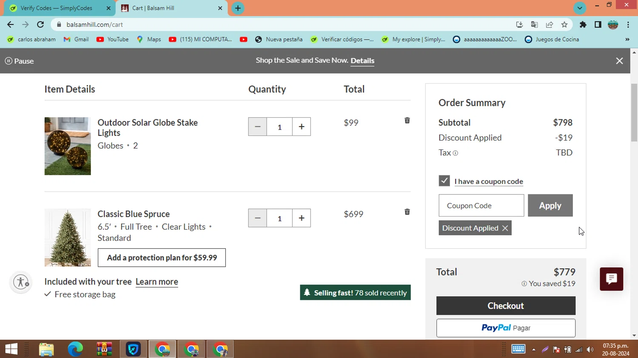
Task: Open the live chat widget
Action: [x=611, y=279]
